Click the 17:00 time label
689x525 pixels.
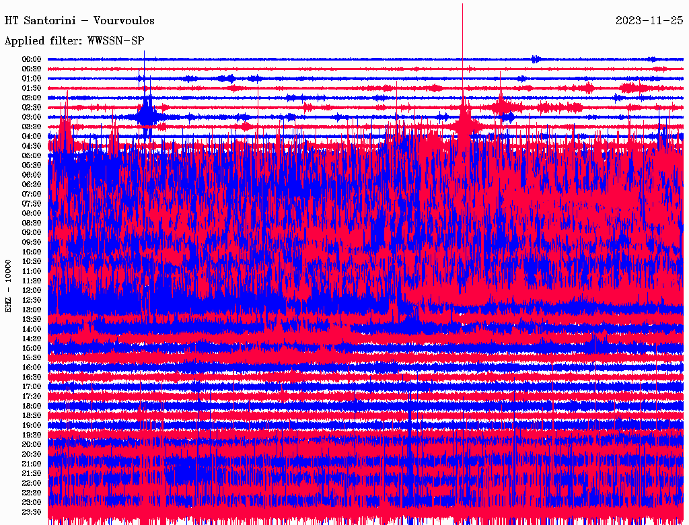click(32, 386)
